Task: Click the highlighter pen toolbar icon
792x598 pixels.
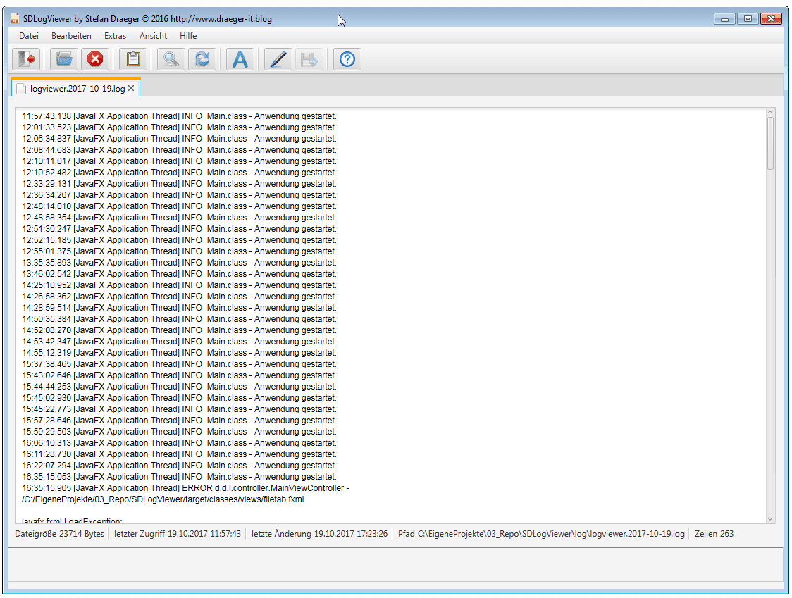Action: coord(278,60)
